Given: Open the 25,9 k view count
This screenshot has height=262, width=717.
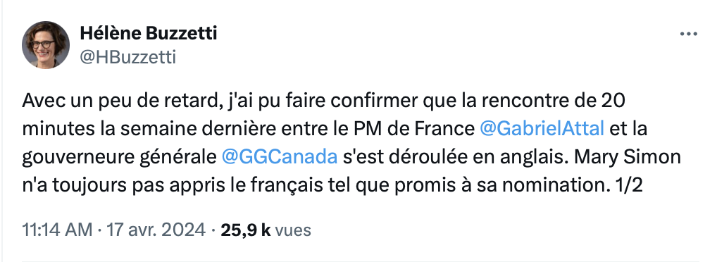Looking at the screenshot, I should pos(246,230).
